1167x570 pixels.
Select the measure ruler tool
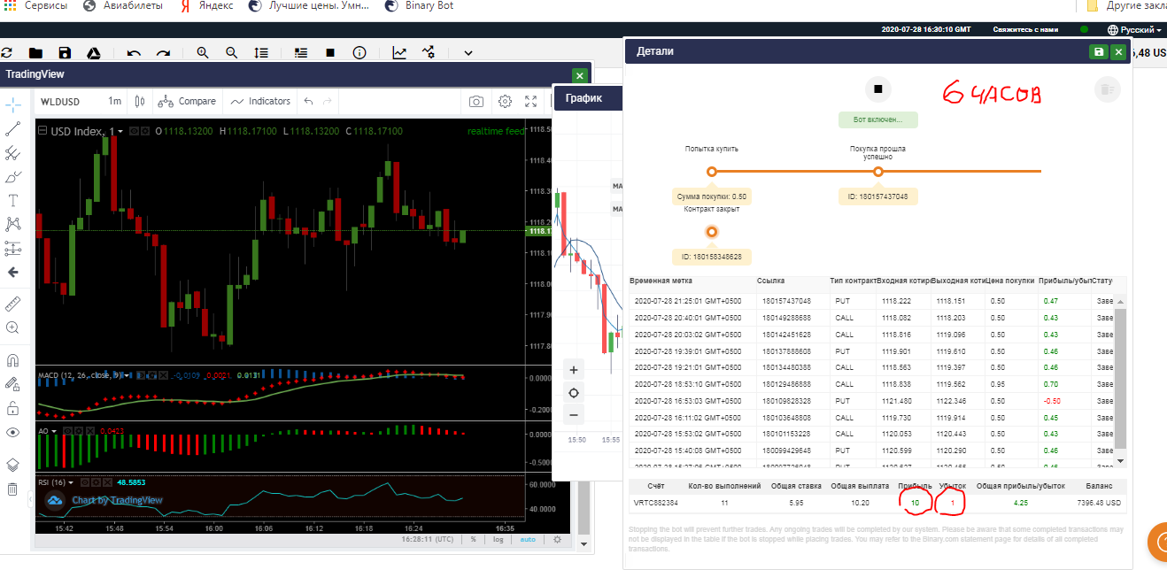13,304
